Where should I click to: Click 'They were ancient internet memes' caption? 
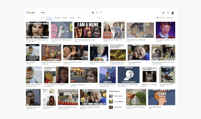[165, 40]
